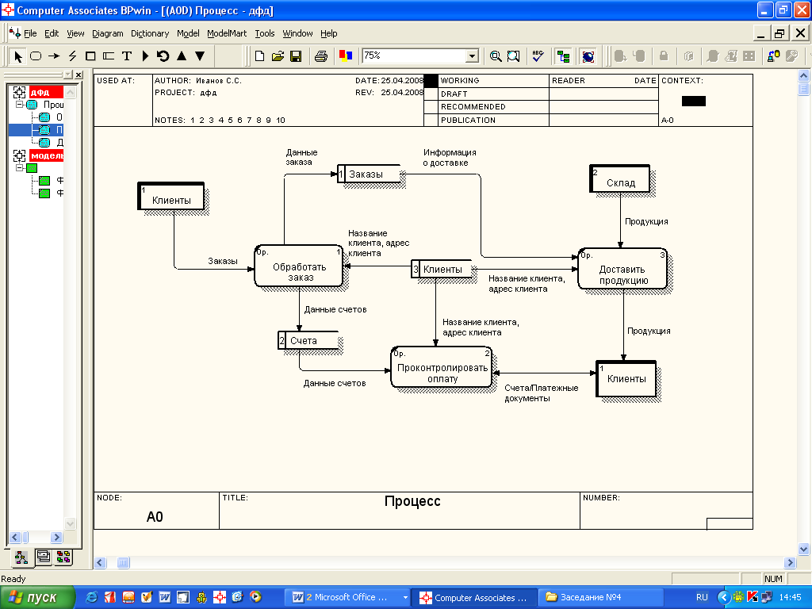This screenshot has width=812, height=609.
Task: Select the модель model root in explorer
Action: coord(46,155)
